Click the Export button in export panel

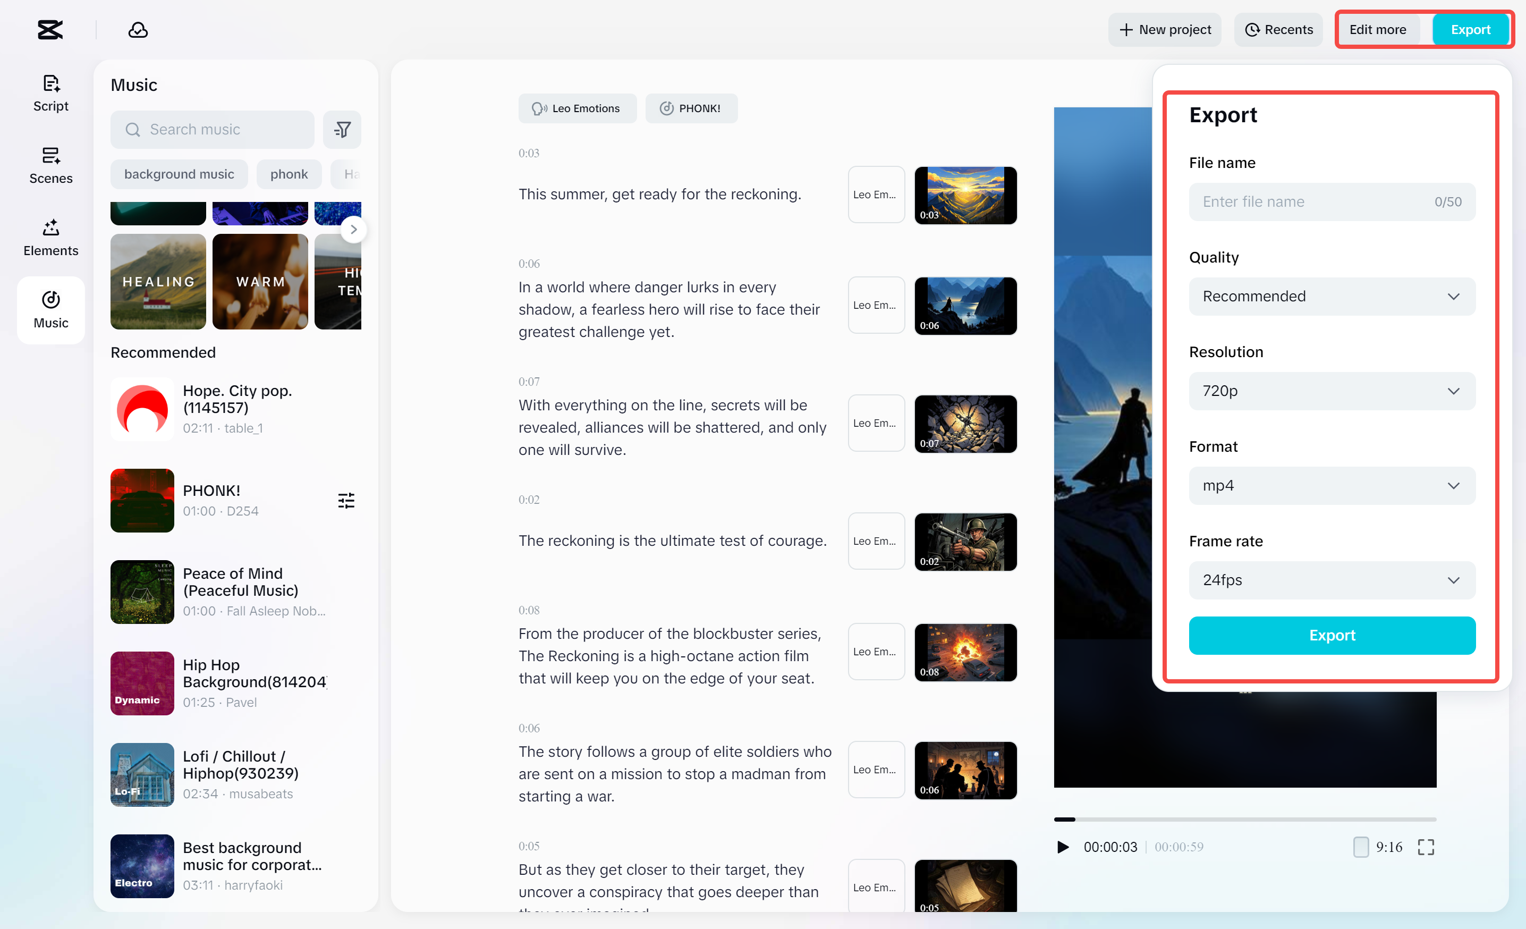1332,636
